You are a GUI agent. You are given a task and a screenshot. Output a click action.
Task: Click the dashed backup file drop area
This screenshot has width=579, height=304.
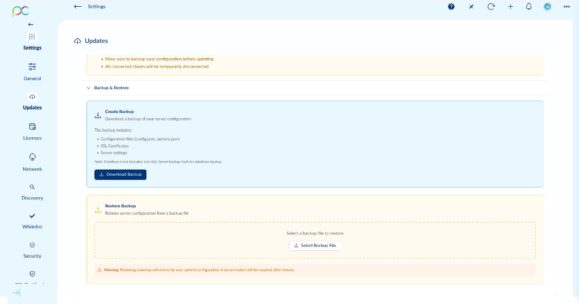click(x=315, y=240)
